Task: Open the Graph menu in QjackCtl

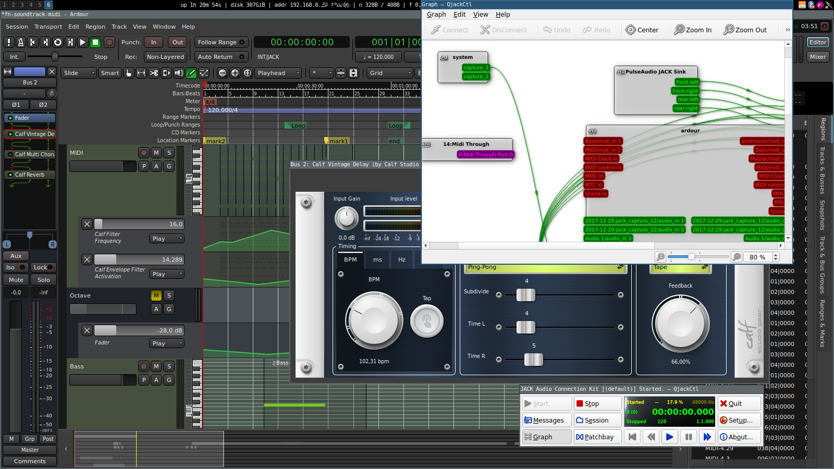Action: 436,15
